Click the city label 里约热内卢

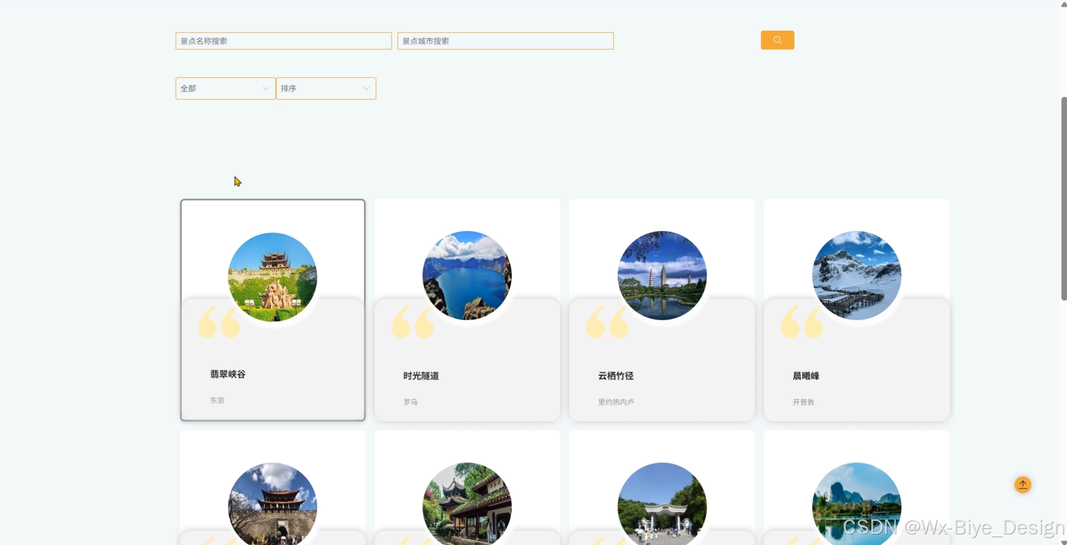616,402
